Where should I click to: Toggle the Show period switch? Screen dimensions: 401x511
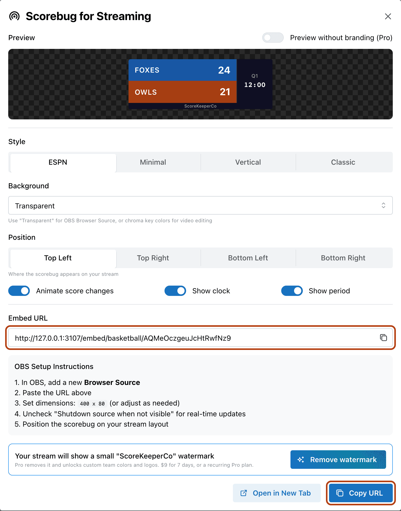coord(292,291)
